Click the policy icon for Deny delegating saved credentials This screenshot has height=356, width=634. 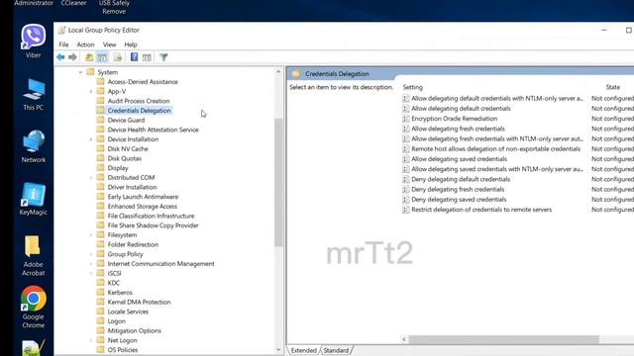(x=405, y=200)
